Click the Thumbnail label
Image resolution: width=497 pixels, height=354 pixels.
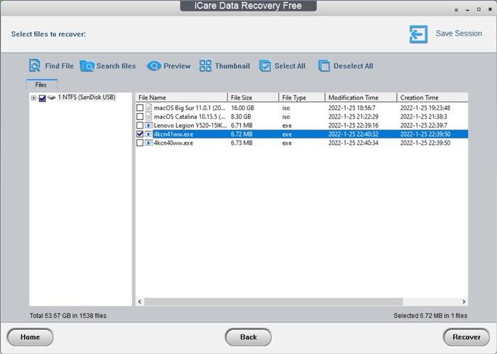tap(232, 66)
